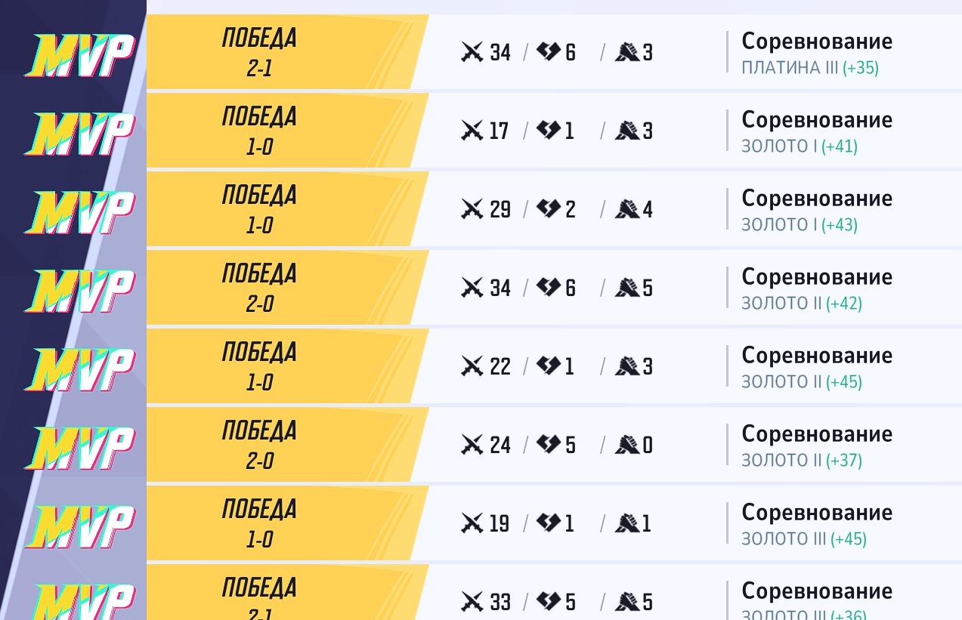Image resolution: width=962 pixels, height=620 pixels.
Task: Click the crossed swords icon beside 34 in the Платина III row
Action: (472, 52)
